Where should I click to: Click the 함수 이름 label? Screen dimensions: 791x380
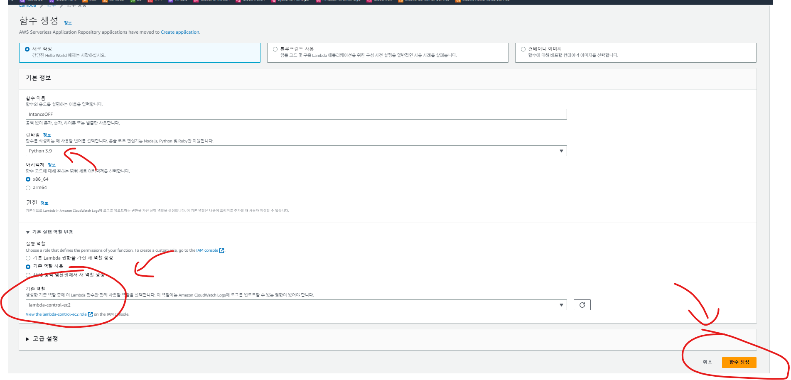(35, 98)
